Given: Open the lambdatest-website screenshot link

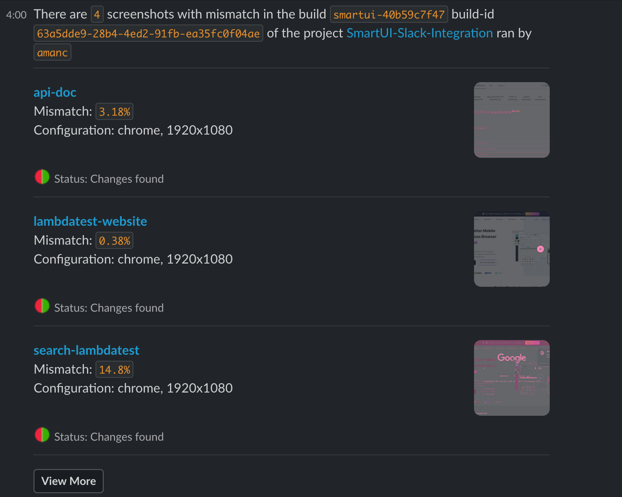Looking at the screenshot, I should (90, 221).
